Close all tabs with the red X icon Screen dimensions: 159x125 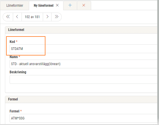84,5
